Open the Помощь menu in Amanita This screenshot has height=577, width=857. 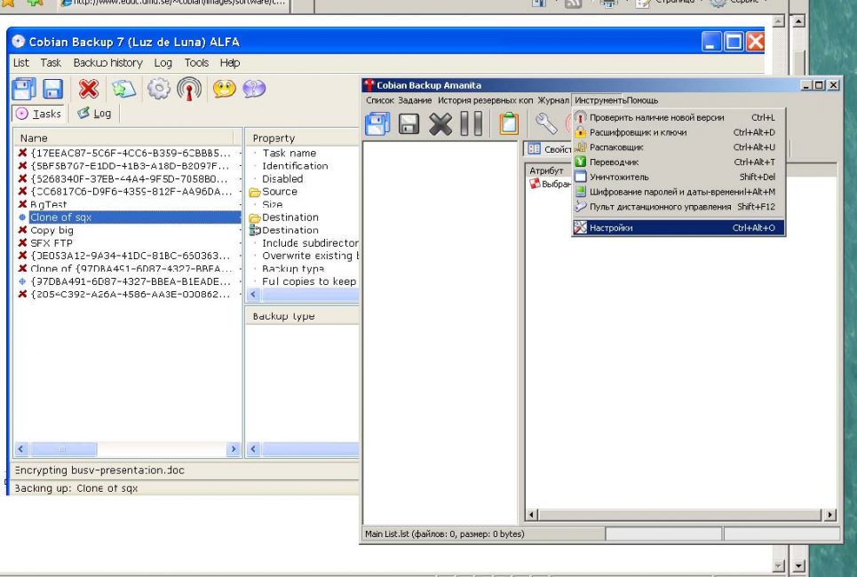(643, 100)
